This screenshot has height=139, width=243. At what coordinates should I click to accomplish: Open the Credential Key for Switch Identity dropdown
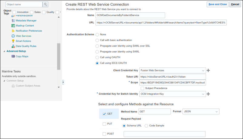[x=203, y=94]
